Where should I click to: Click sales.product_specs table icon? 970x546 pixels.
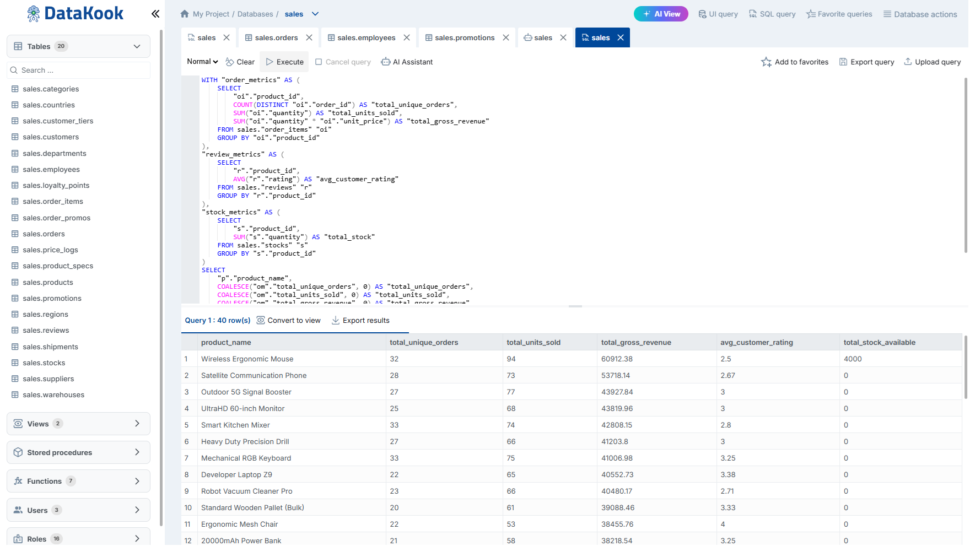15,266
